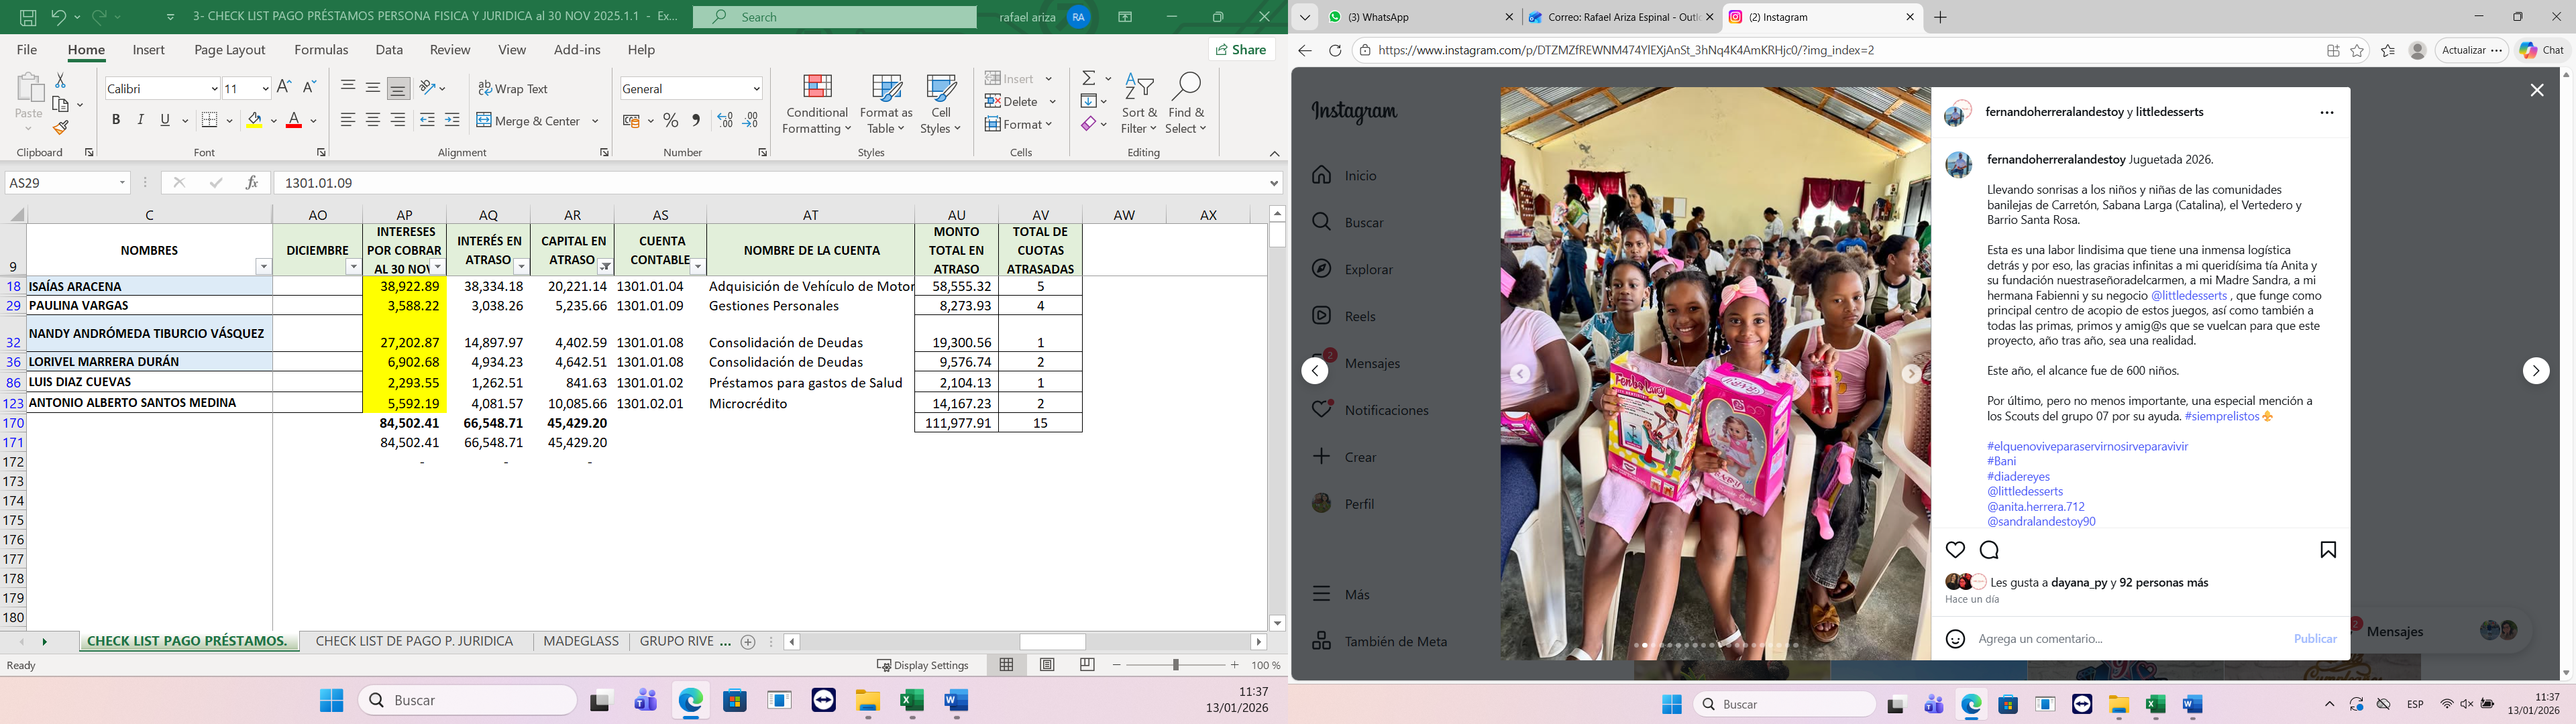The height and width of the screenshot is (724, 2576).
Task: Open Notificaciones in Instagram sidebar
Action: 1370,411
